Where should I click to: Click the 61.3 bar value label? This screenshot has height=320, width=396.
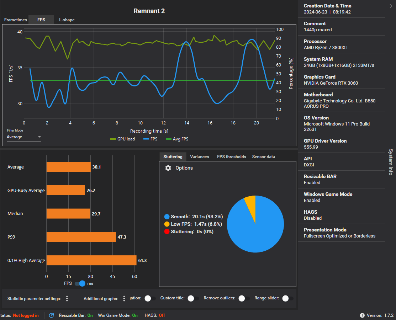[x=142, y=260]
